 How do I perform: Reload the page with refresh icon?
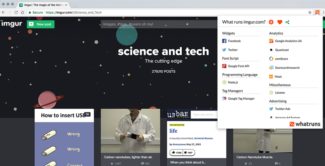16,12
